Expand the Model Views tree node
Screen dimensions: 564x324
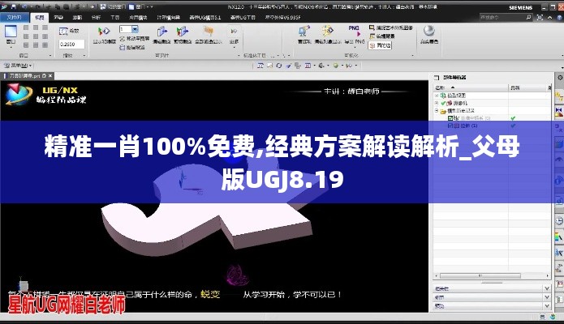(x=437, y=96)
